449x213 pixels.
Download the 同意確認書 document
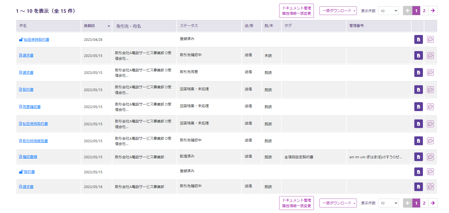pos(418,107)
